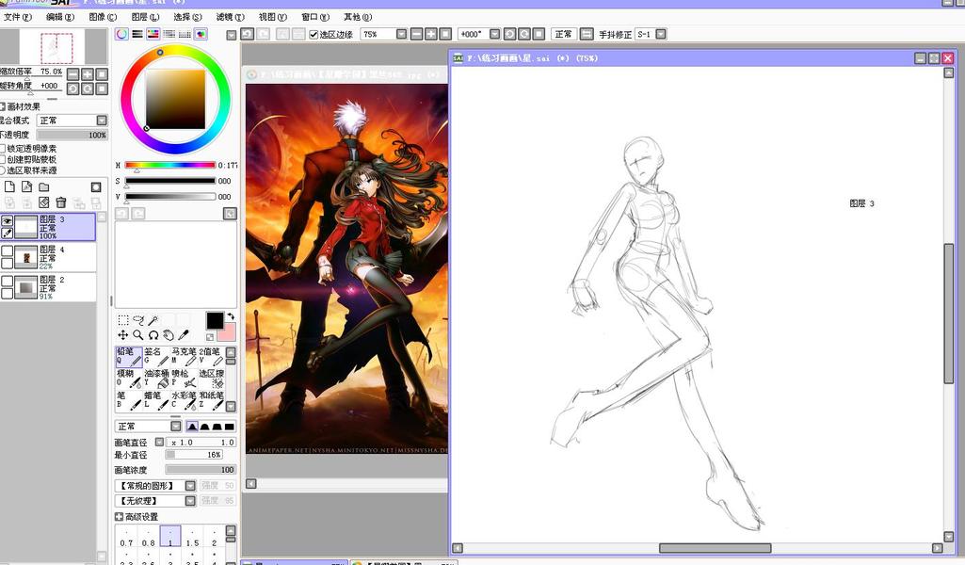The height and width of the screenshot is (565, 965).
Task: Create a new normal layer
Action: click(9, 186)
